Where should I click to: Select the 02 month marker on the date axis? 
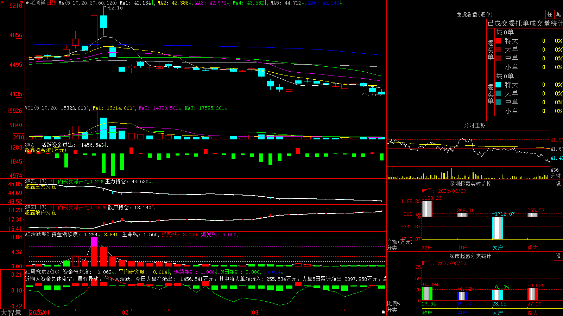(125, 312)
